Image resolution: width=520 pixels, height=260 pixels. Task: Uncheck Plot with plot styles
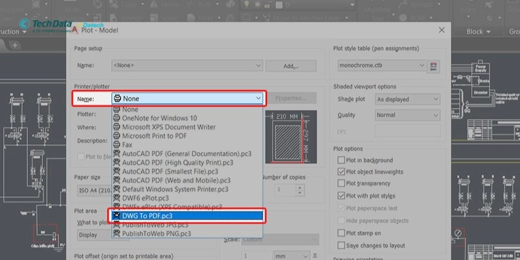point(341,196)
